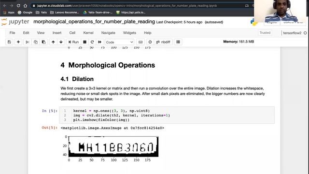
Task: Click the browser address bar URL
Action: click(x=127, y=6)
